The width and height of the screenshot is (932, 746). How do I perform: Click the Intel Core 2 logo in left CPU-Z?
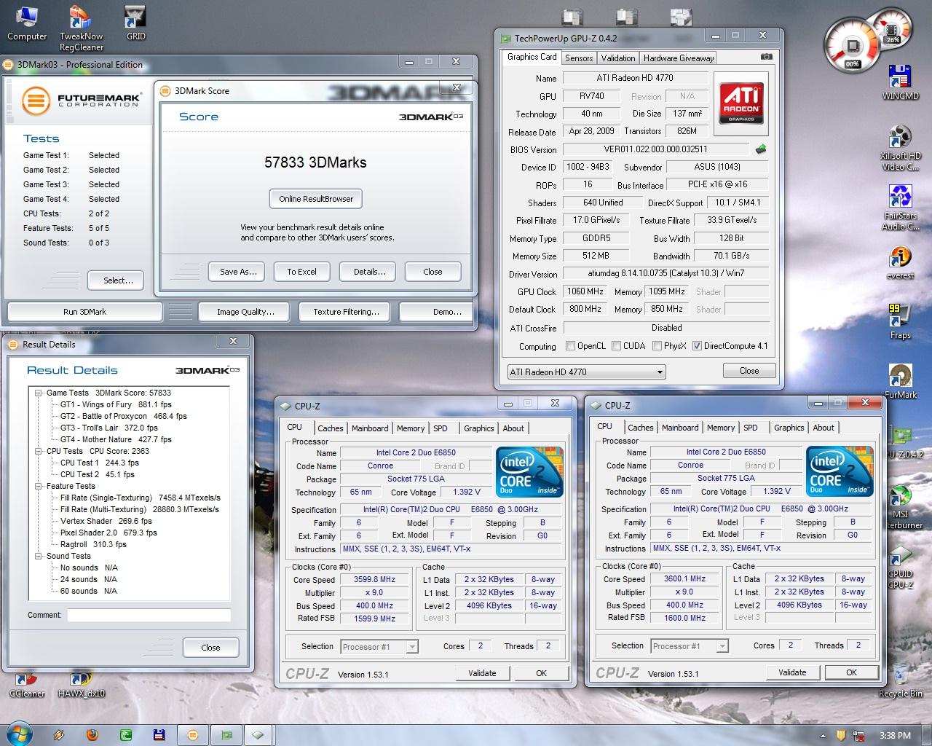pyautogui.click(x=529, y=471)
